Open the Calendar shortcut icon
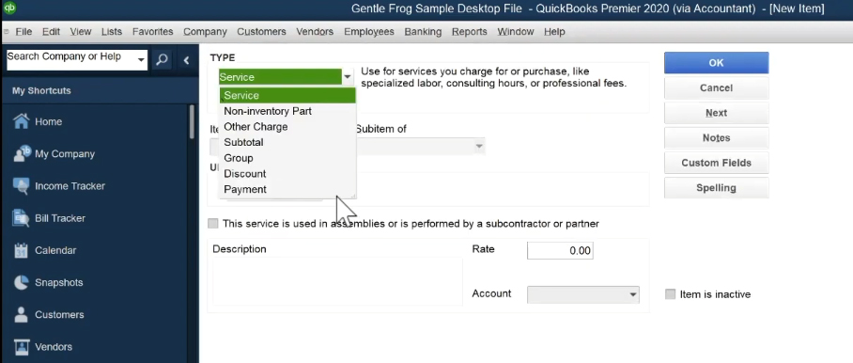Image resolution: width=853 pixels, height=363 pixels. (22, 250)
